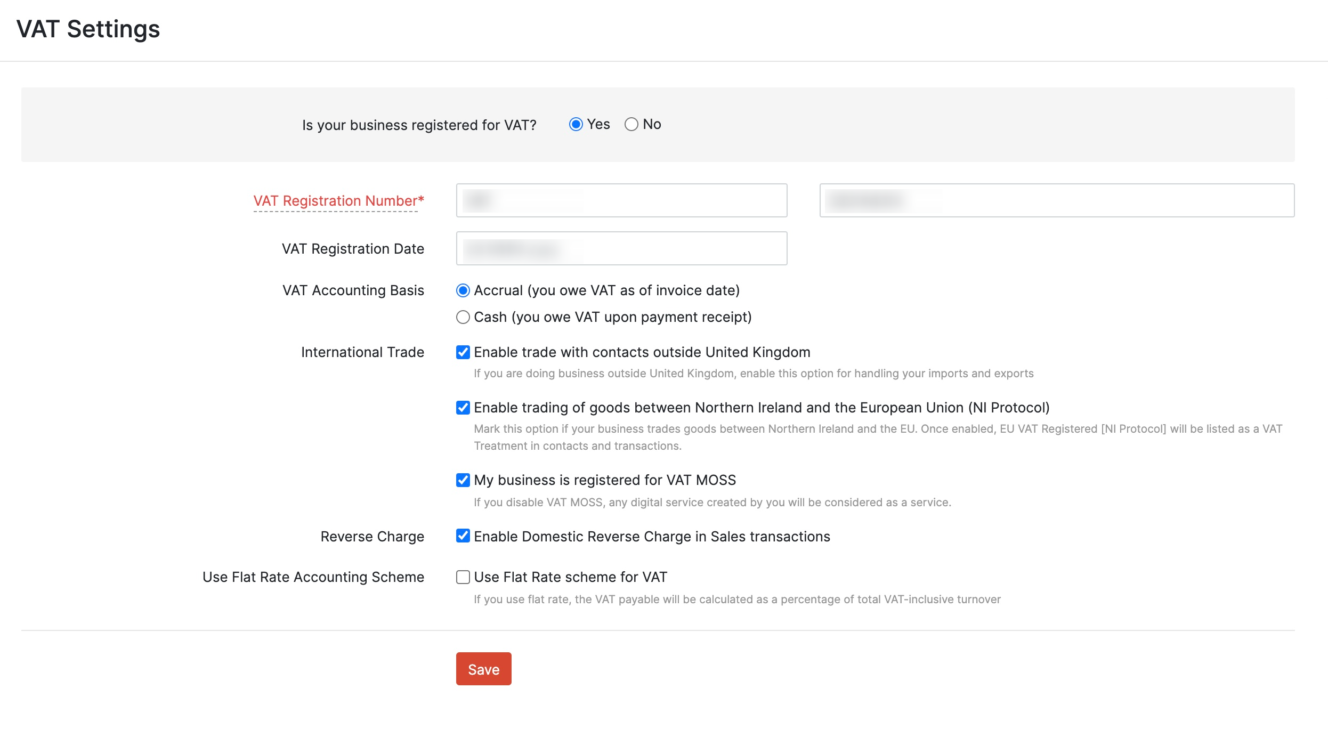The width and height of the screenshot is (1328, 729).
Task: Toggle "Use Flat Rate scheme for VAT" text
Action: (570, 577)
